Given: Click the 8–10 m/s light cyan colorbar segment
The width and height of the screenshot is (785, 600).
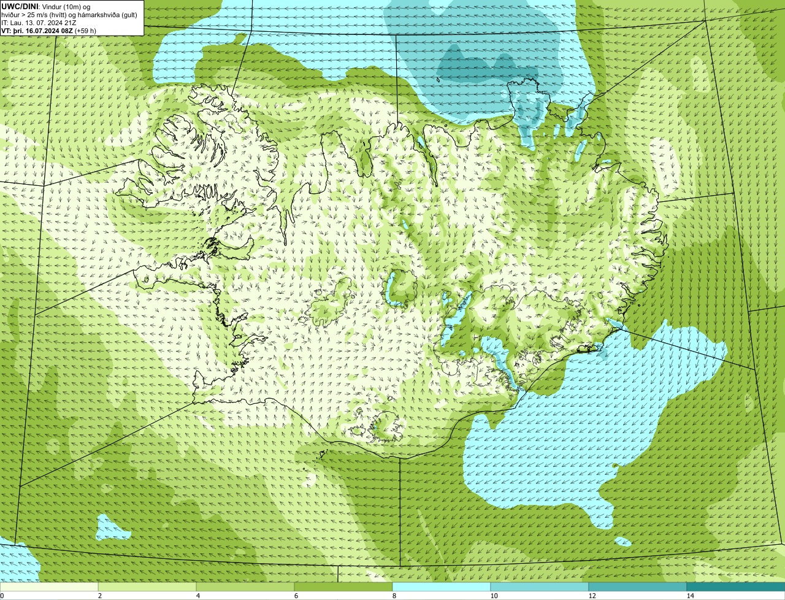Looking at the screenshot, I should point(442,587).
